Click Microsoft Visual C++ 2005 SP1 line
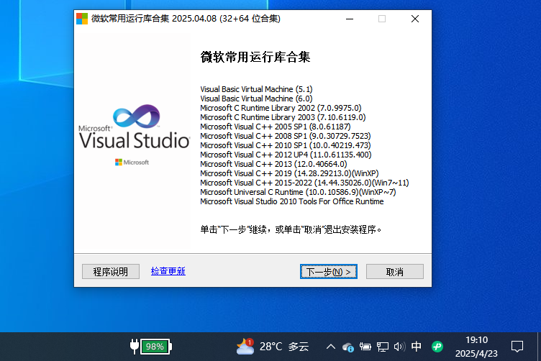 276,127
